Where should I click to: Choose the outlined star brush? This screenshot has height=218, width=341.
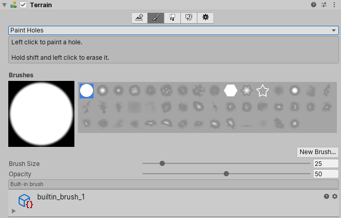point(262,91)
